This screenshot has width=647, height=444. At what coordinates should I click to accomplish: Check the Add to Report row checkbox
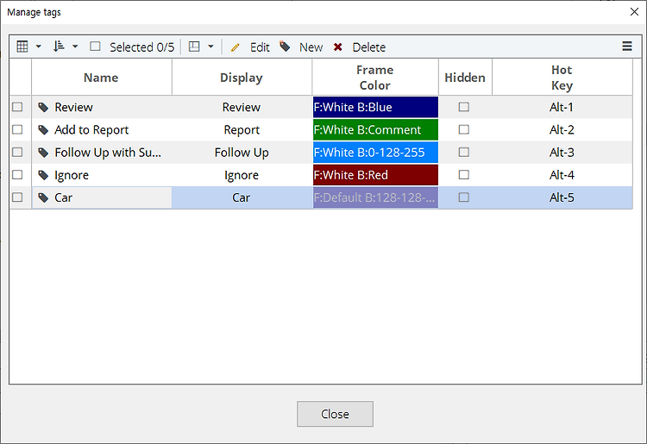coord(17,130)
